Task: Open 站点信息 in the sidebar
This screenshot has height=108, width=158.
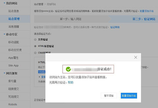Action: [x=13, y=11]
